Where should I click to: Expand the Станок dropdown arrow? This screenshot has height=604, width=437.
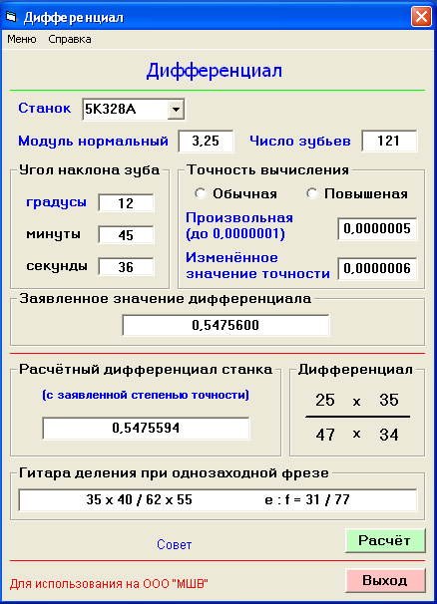(x=176, y=110)
